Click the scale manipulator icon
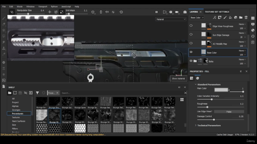This screenshot has height=144, width=257. point(61,12)
